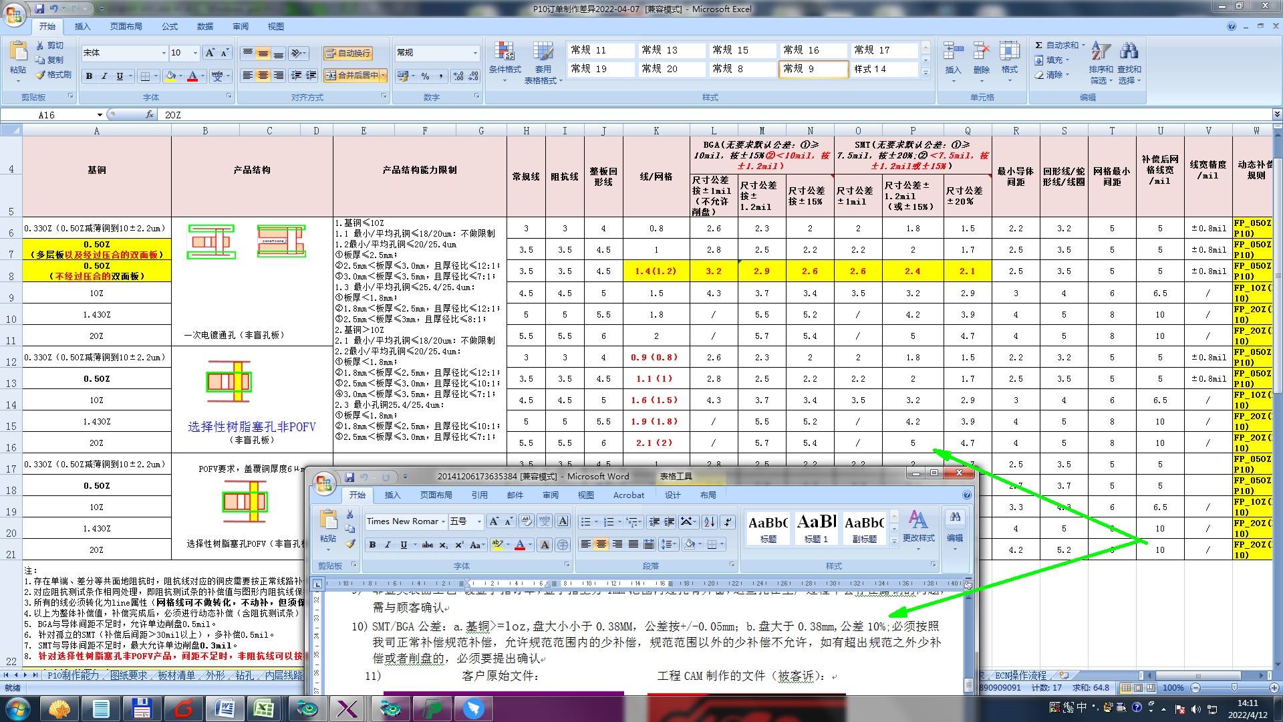Click percent style icon in Excel

(x=426, y=76)
